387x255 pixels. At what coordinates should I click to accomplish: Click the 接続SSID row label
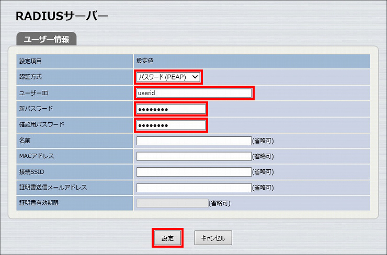[31, 172]
